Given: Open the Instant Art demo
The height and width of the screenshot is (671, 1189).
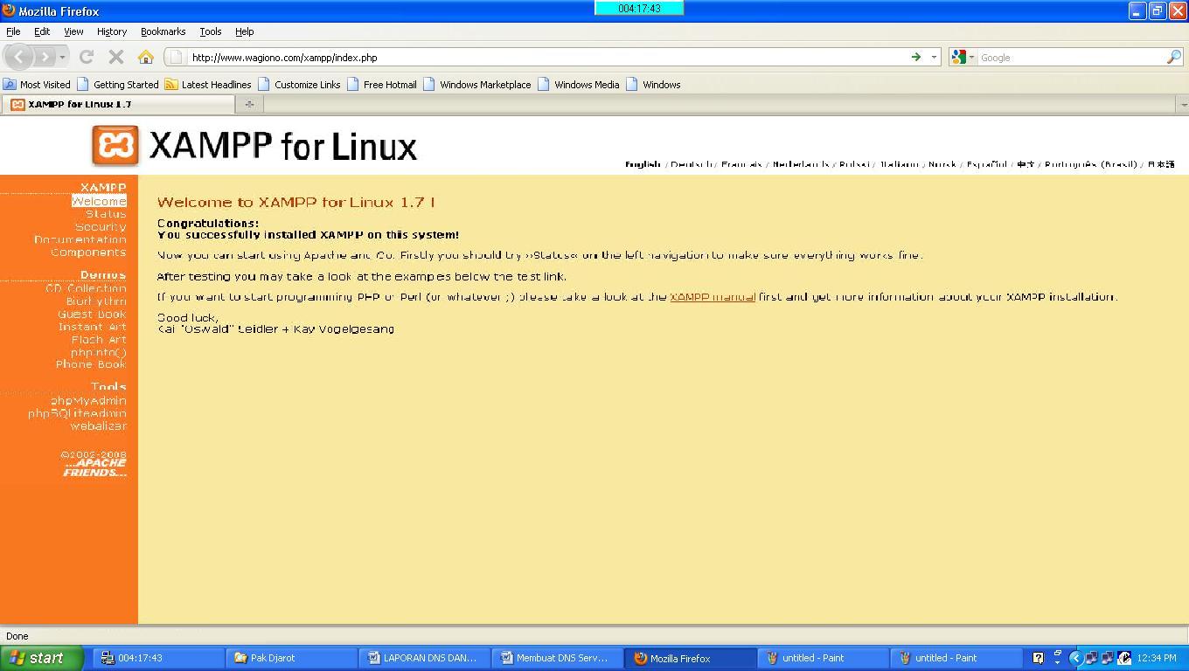Looking at the screenshot, I should coord(93,327).
